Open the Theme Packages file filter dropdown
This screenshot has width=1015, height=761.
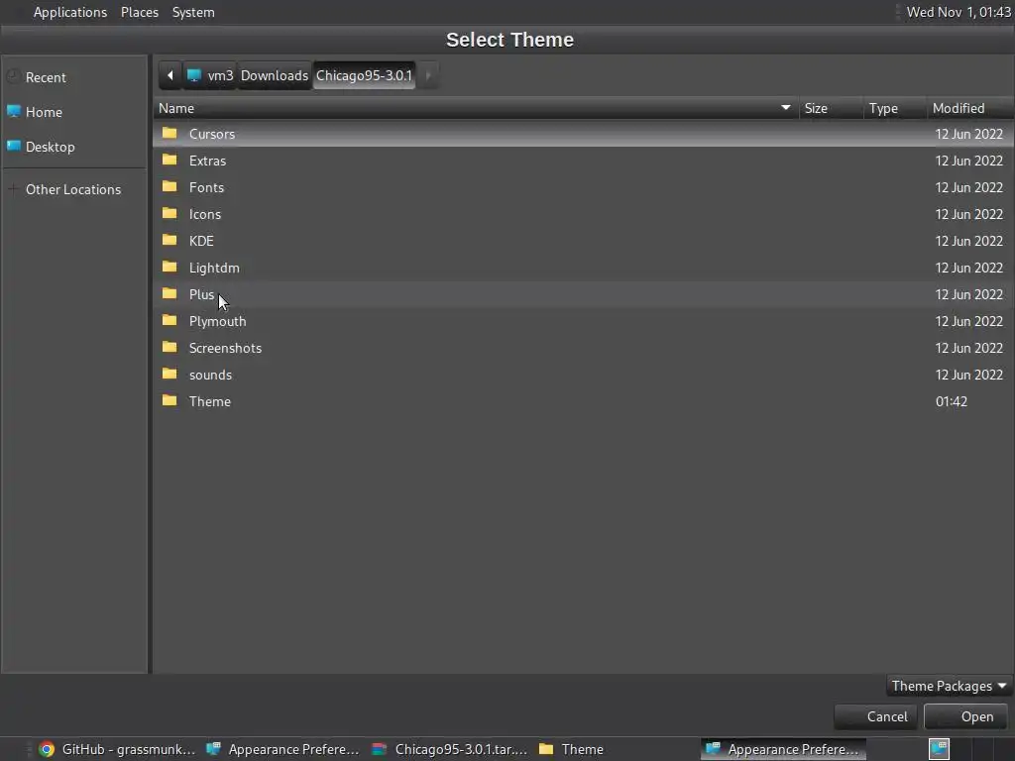coord(949,686)
